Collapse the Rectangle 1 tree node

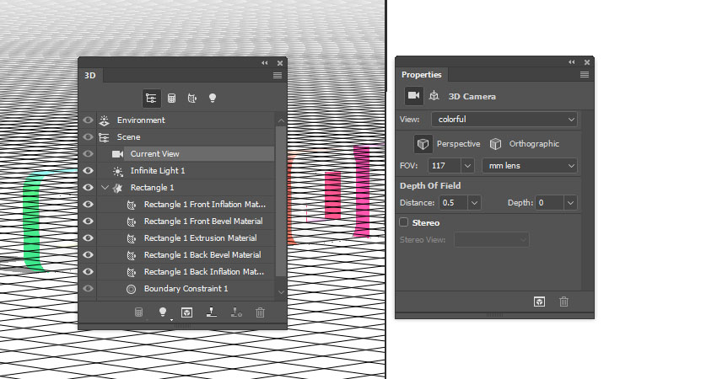105,188
